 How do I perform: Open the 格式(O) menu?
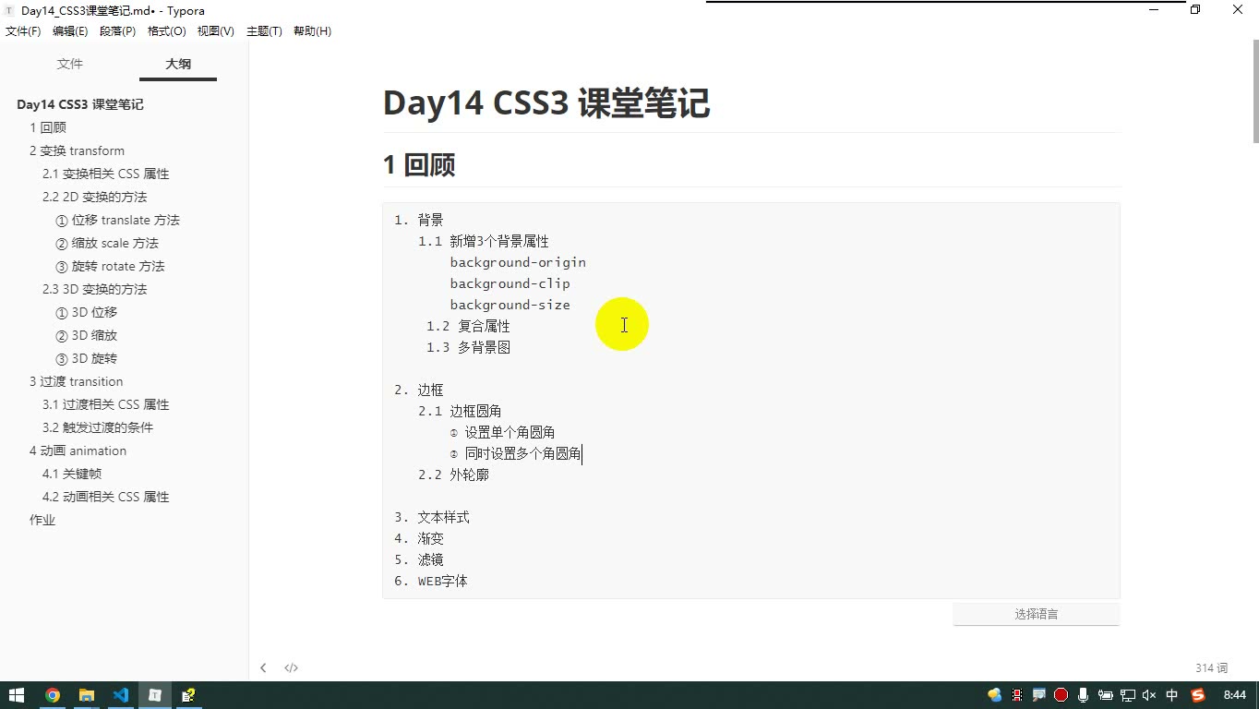click(167, 31)
